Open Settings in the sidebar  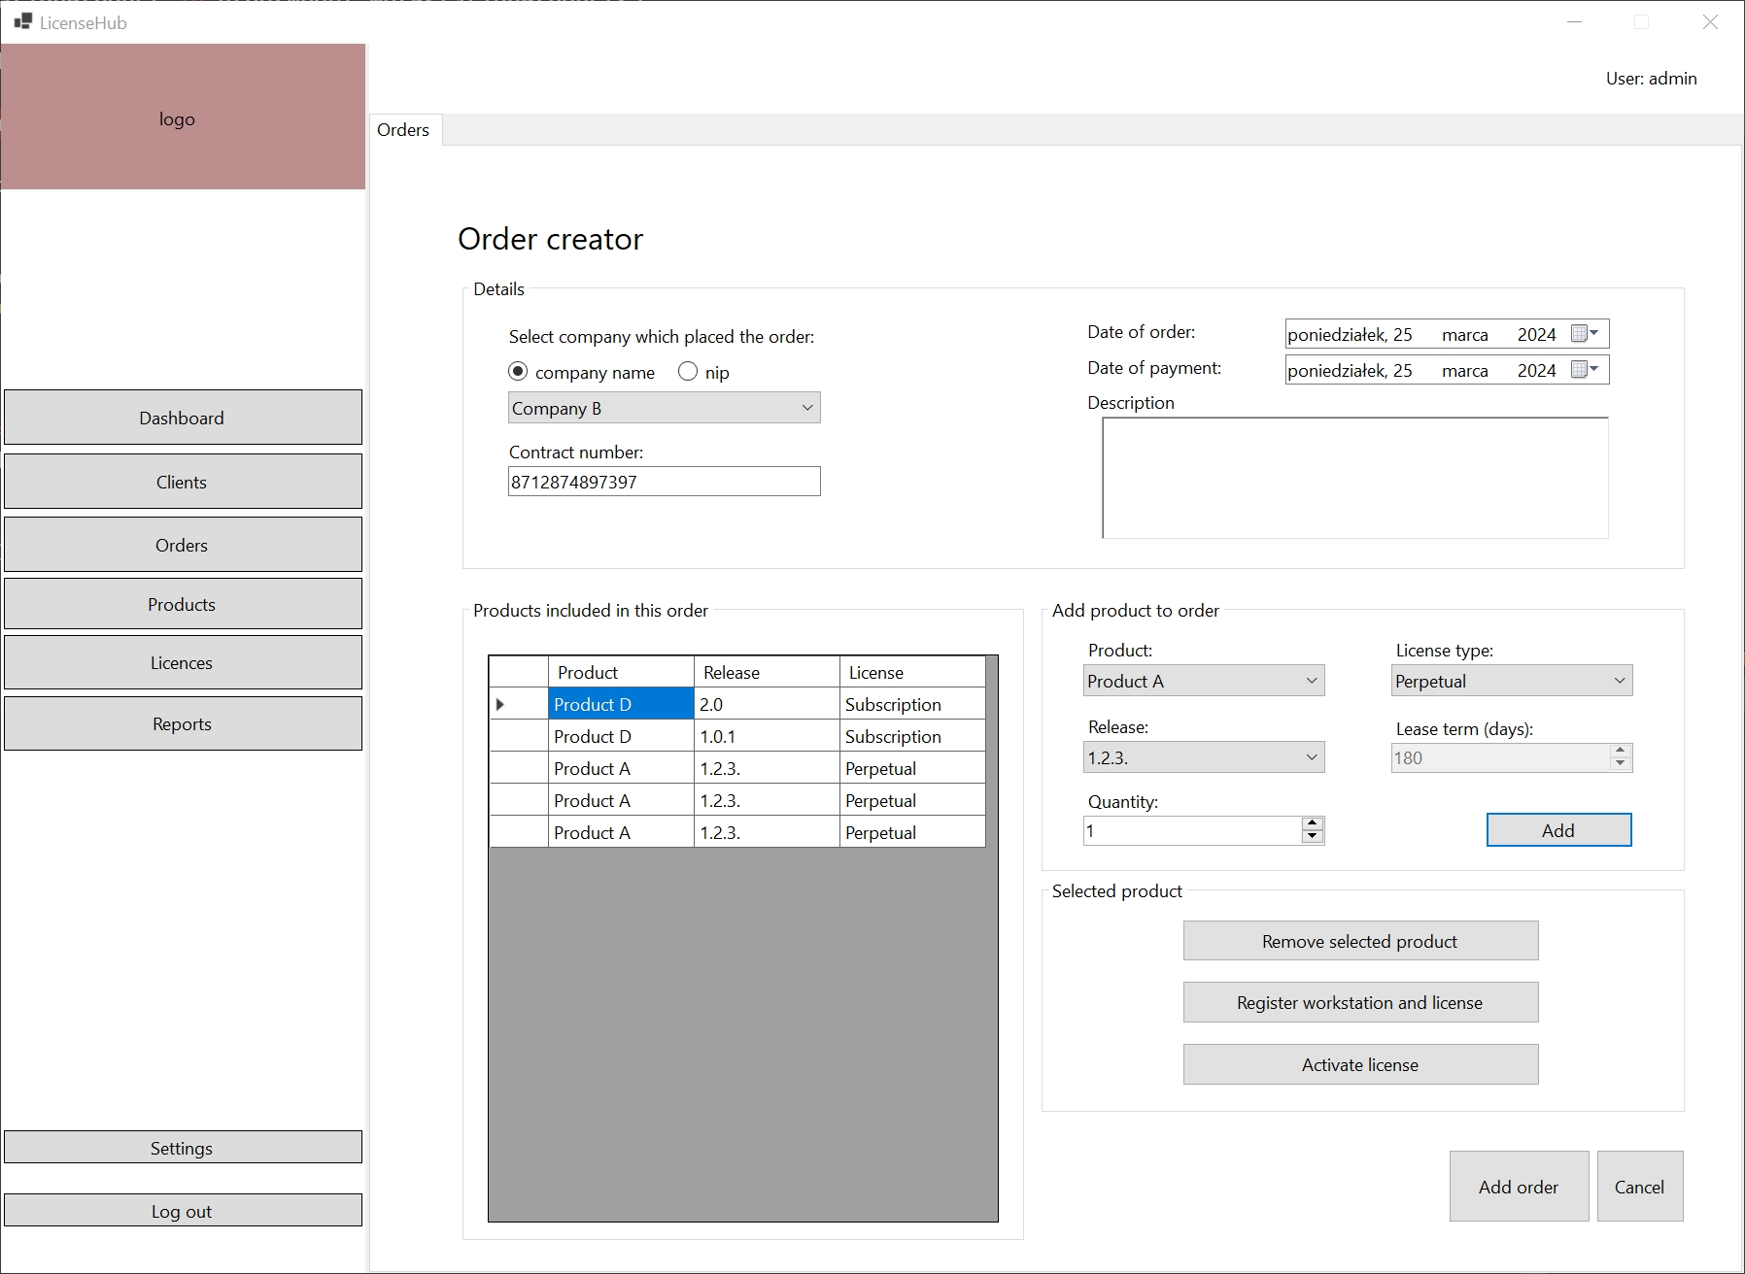coord(183,1148)
